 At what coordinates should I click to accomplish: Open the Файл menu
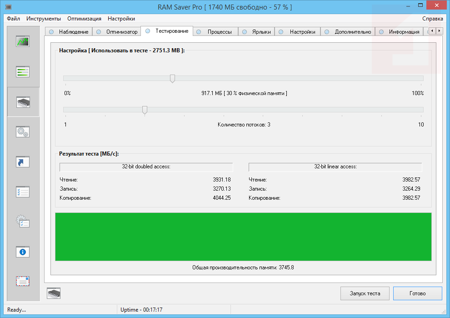click(x=13, y=19)
